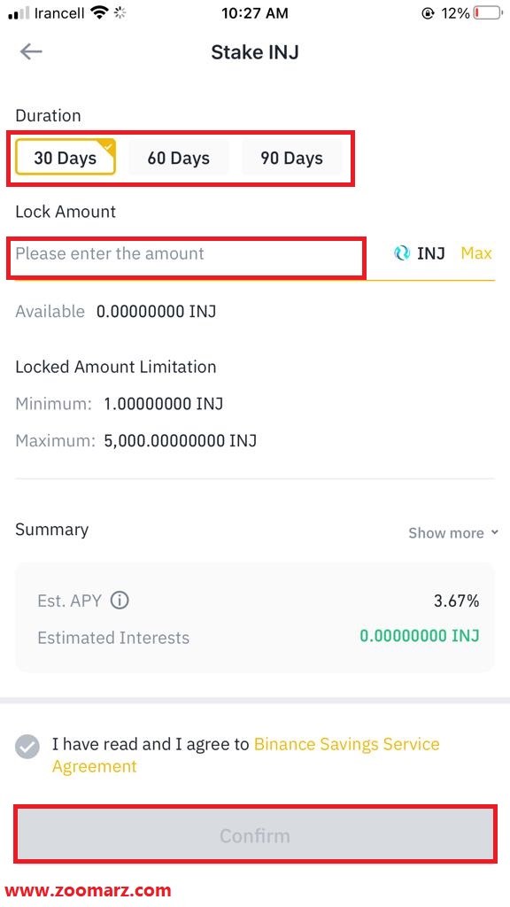
Task: Click the Max amount button
Action: tap(475, 252)
